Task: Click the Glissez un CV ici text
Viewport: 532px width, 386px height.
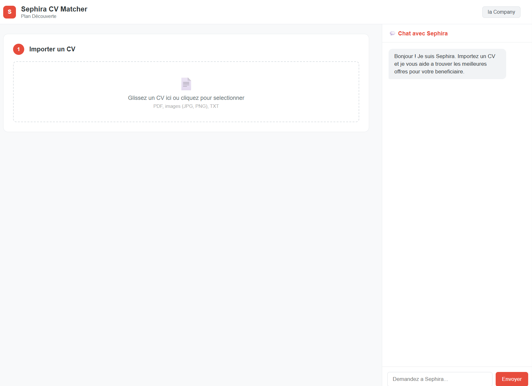Action: pyautogui.click(x=186, y=98)
